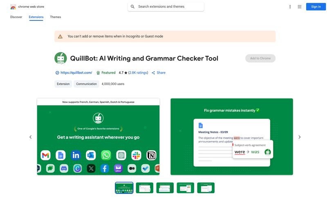The width and height of the screenshot is (327, 203).
Task: Click the Yahoo Mail icon in the slide
Action: coord(118,168)
